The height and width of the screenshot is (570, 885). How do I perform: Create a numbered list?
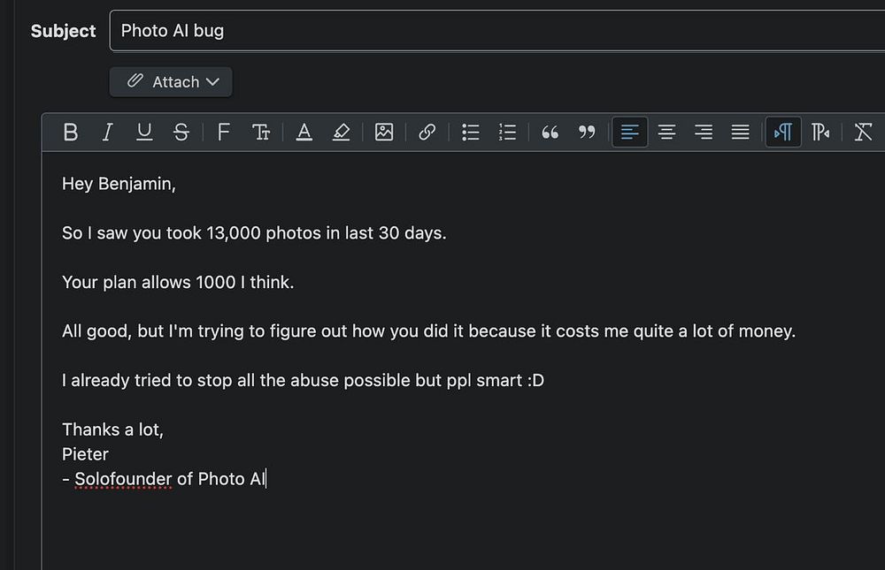[x=507, y=133]
